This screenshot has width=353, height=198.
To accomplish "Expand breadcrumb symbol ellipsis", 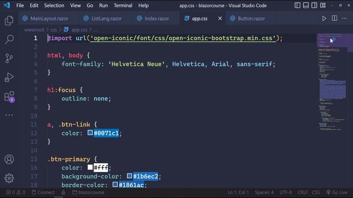I will click(x=95, y=30).
